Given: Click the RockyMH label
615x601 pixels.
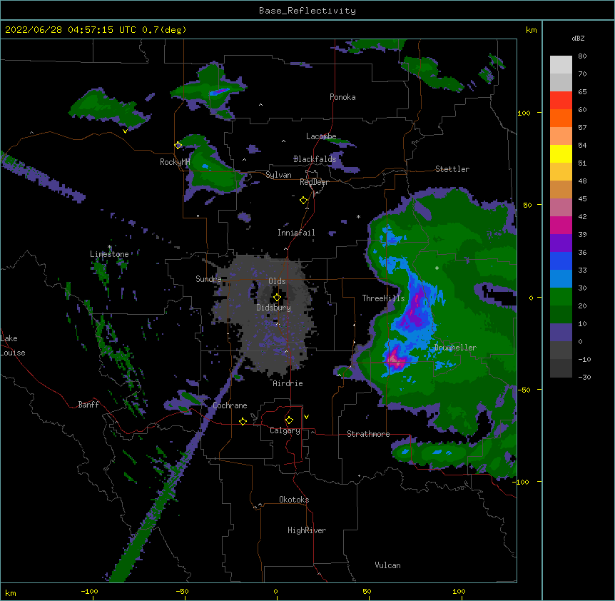Looking at the screenshot, I should (x=175, y=162).
